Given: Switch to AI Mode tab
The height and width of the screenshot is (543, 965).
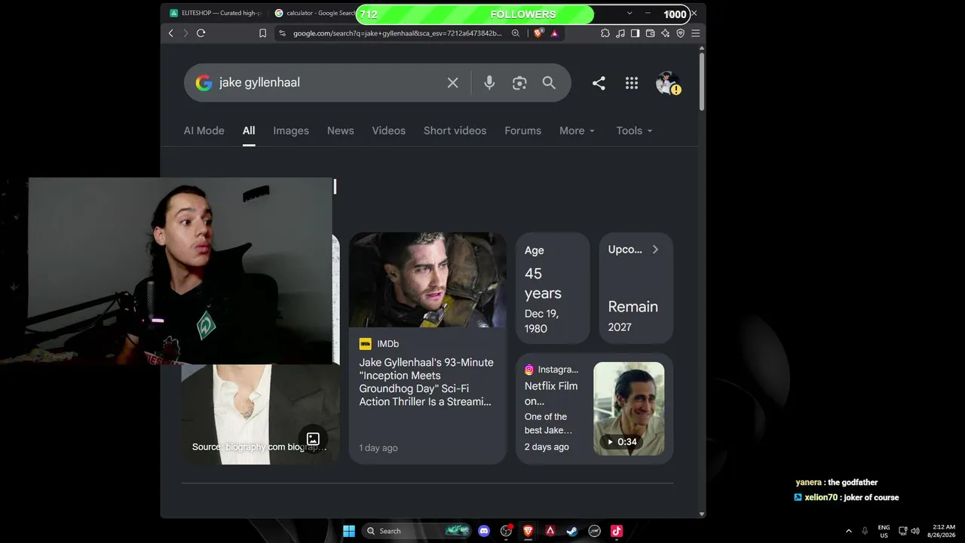Looking at the screenshot, I should 204,130.
